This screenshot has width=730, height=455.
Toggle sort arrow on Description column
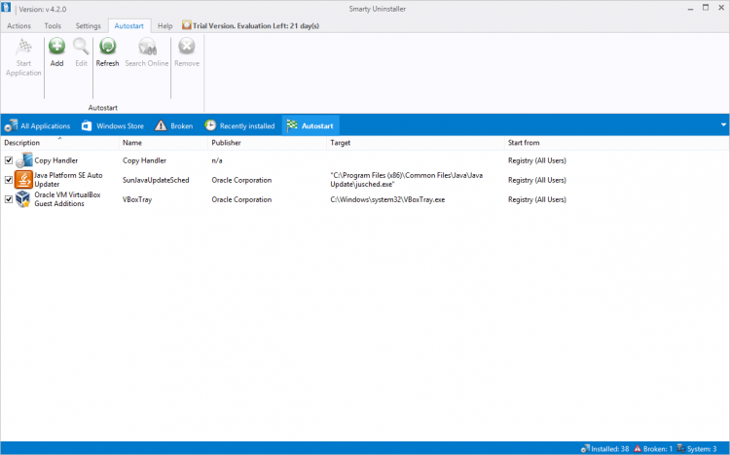[59, 138]
